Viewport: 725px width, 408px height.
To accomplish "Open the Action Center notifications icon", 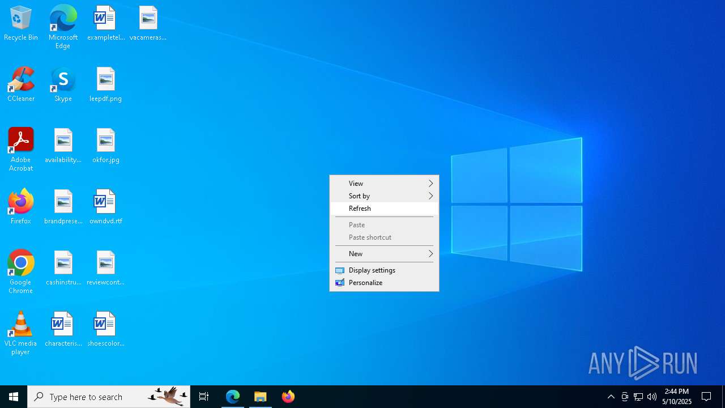I will (706, 397).
